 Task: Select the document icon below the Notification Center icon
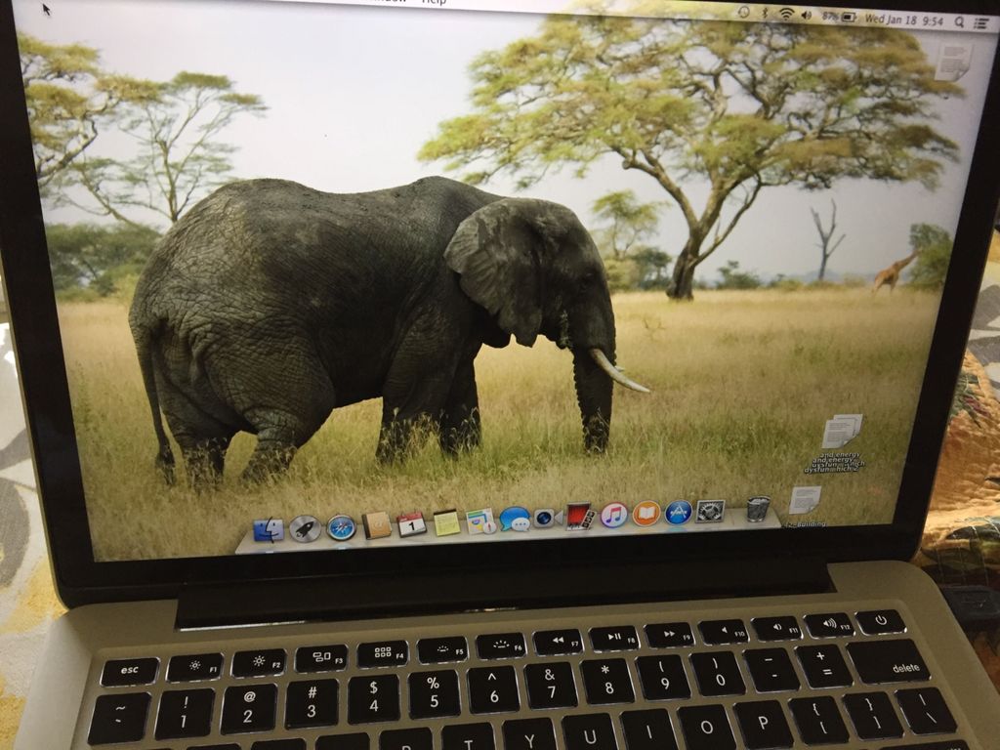(x=953, y=62)
